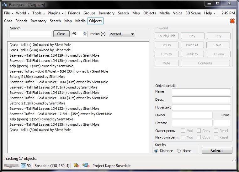Open the Rezzed filter dropdown

click(122, 34)
